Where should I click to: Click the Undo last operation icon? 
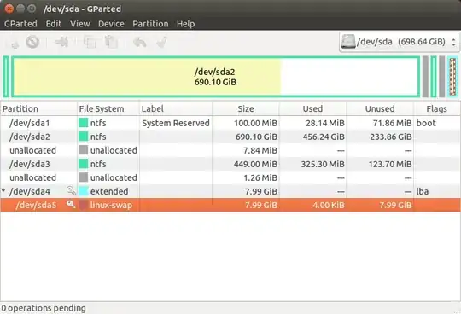pos(140,43)
